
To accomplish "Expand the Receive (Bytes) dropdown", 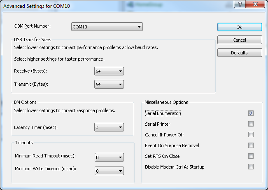I will pyautogui.click(x=109, y=71).
